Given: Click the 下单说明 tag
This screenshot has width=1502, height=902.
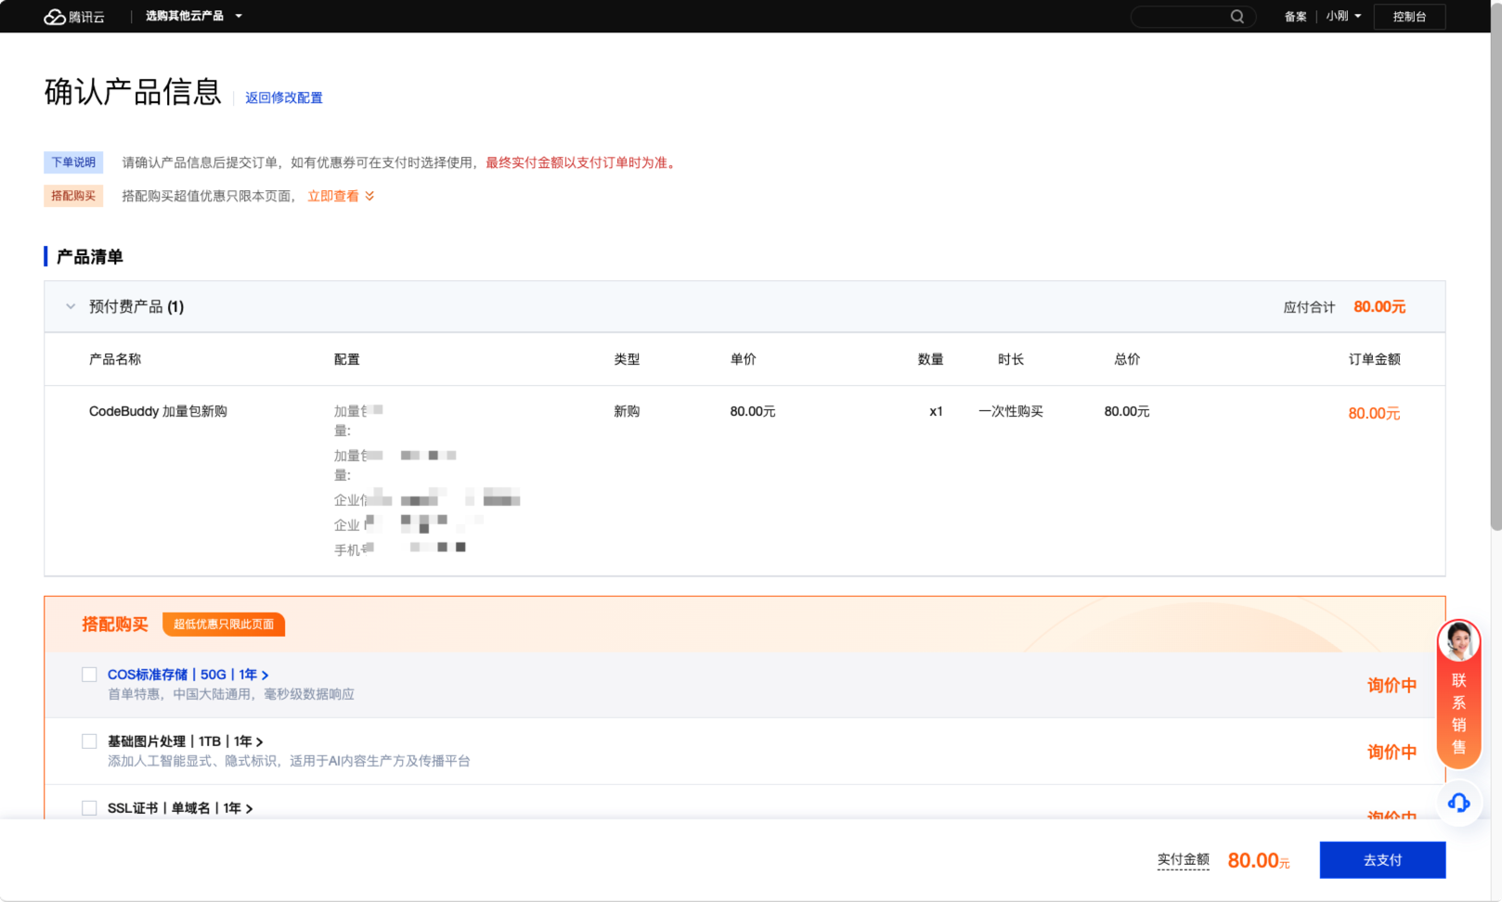Looking at the screenshot, I should tap(73, 162).
